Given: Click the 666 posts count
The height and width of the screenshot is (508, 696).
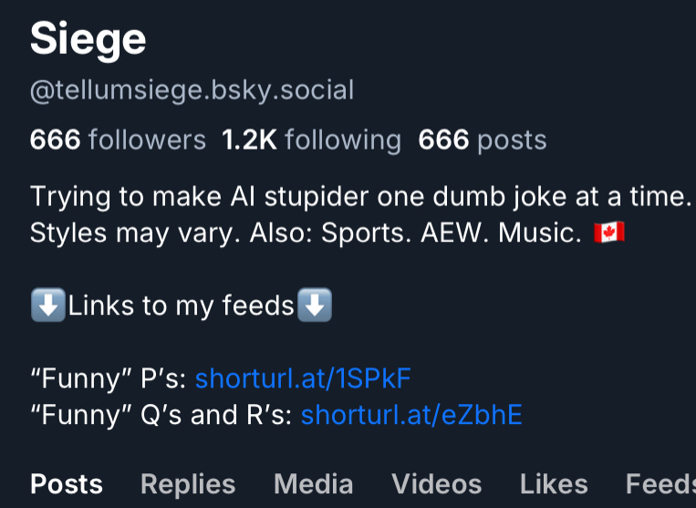Looking at the screenshot, I should click(x=483, y=140).
